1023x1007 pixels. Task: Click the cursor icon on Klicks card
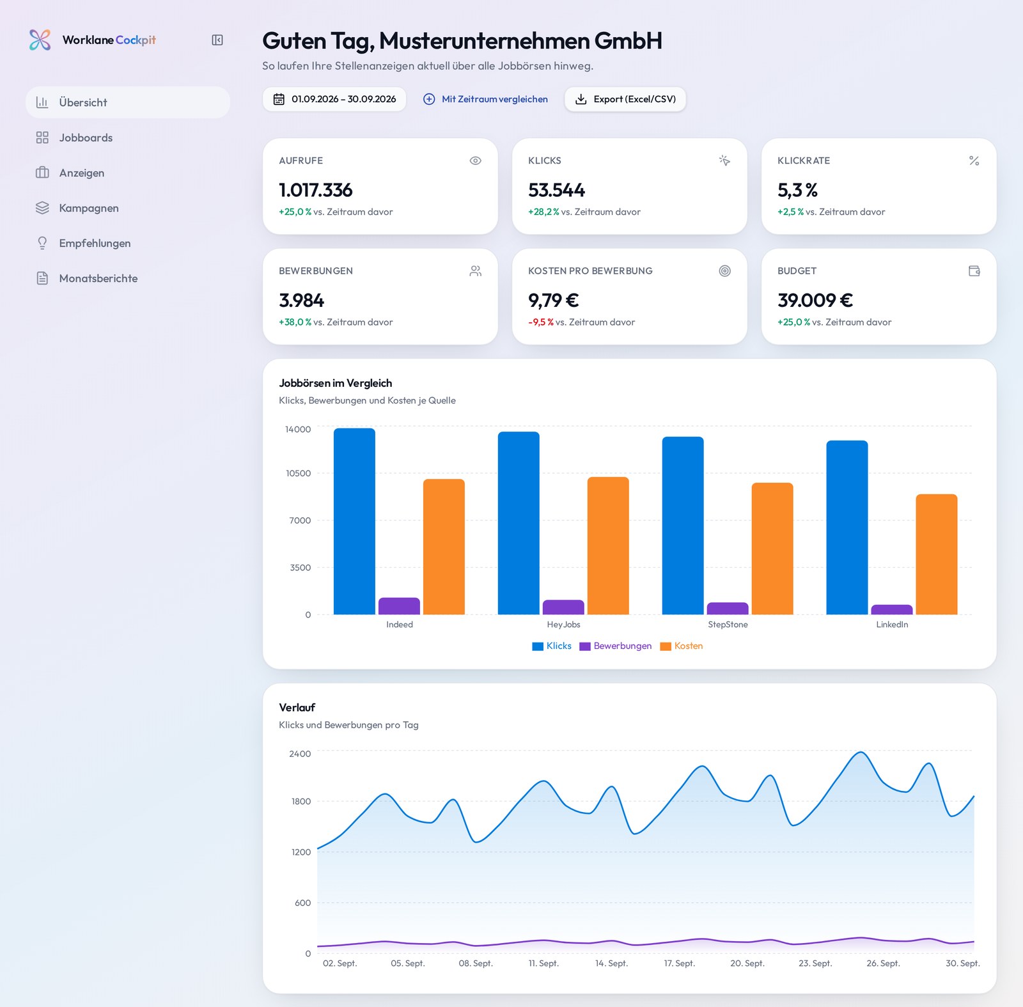[x=724, y=160]
